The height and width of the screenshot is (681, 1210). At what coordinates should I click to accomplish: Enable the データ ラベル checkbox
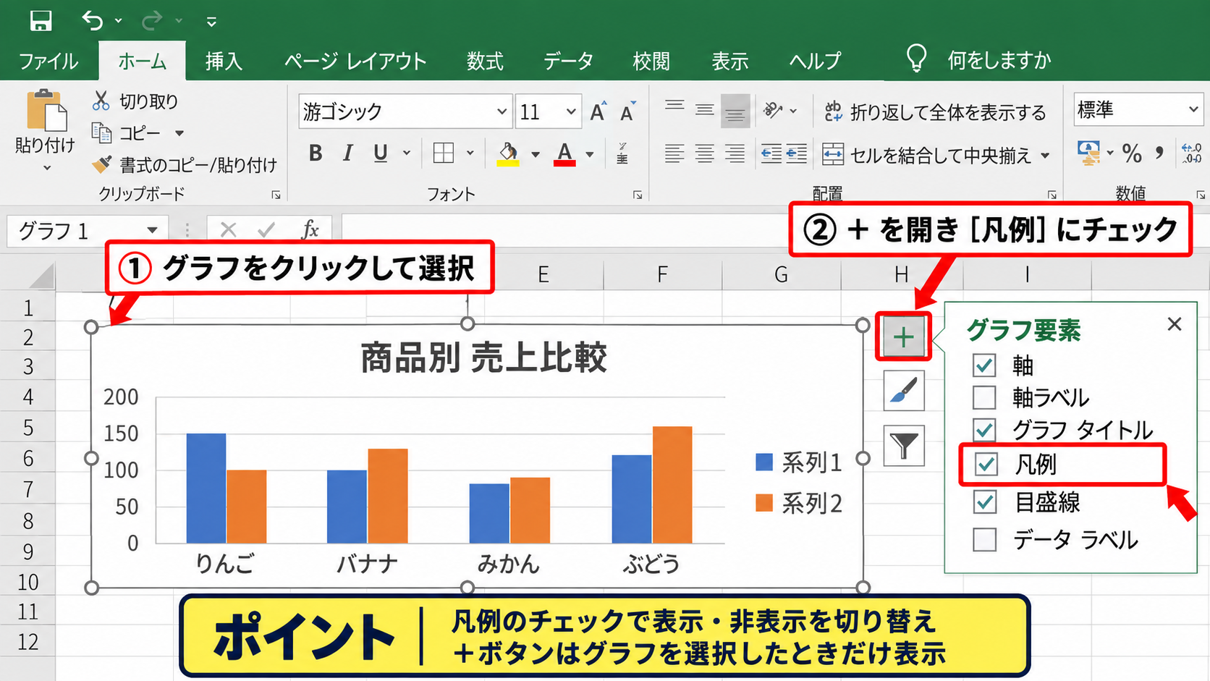(985, 539)
